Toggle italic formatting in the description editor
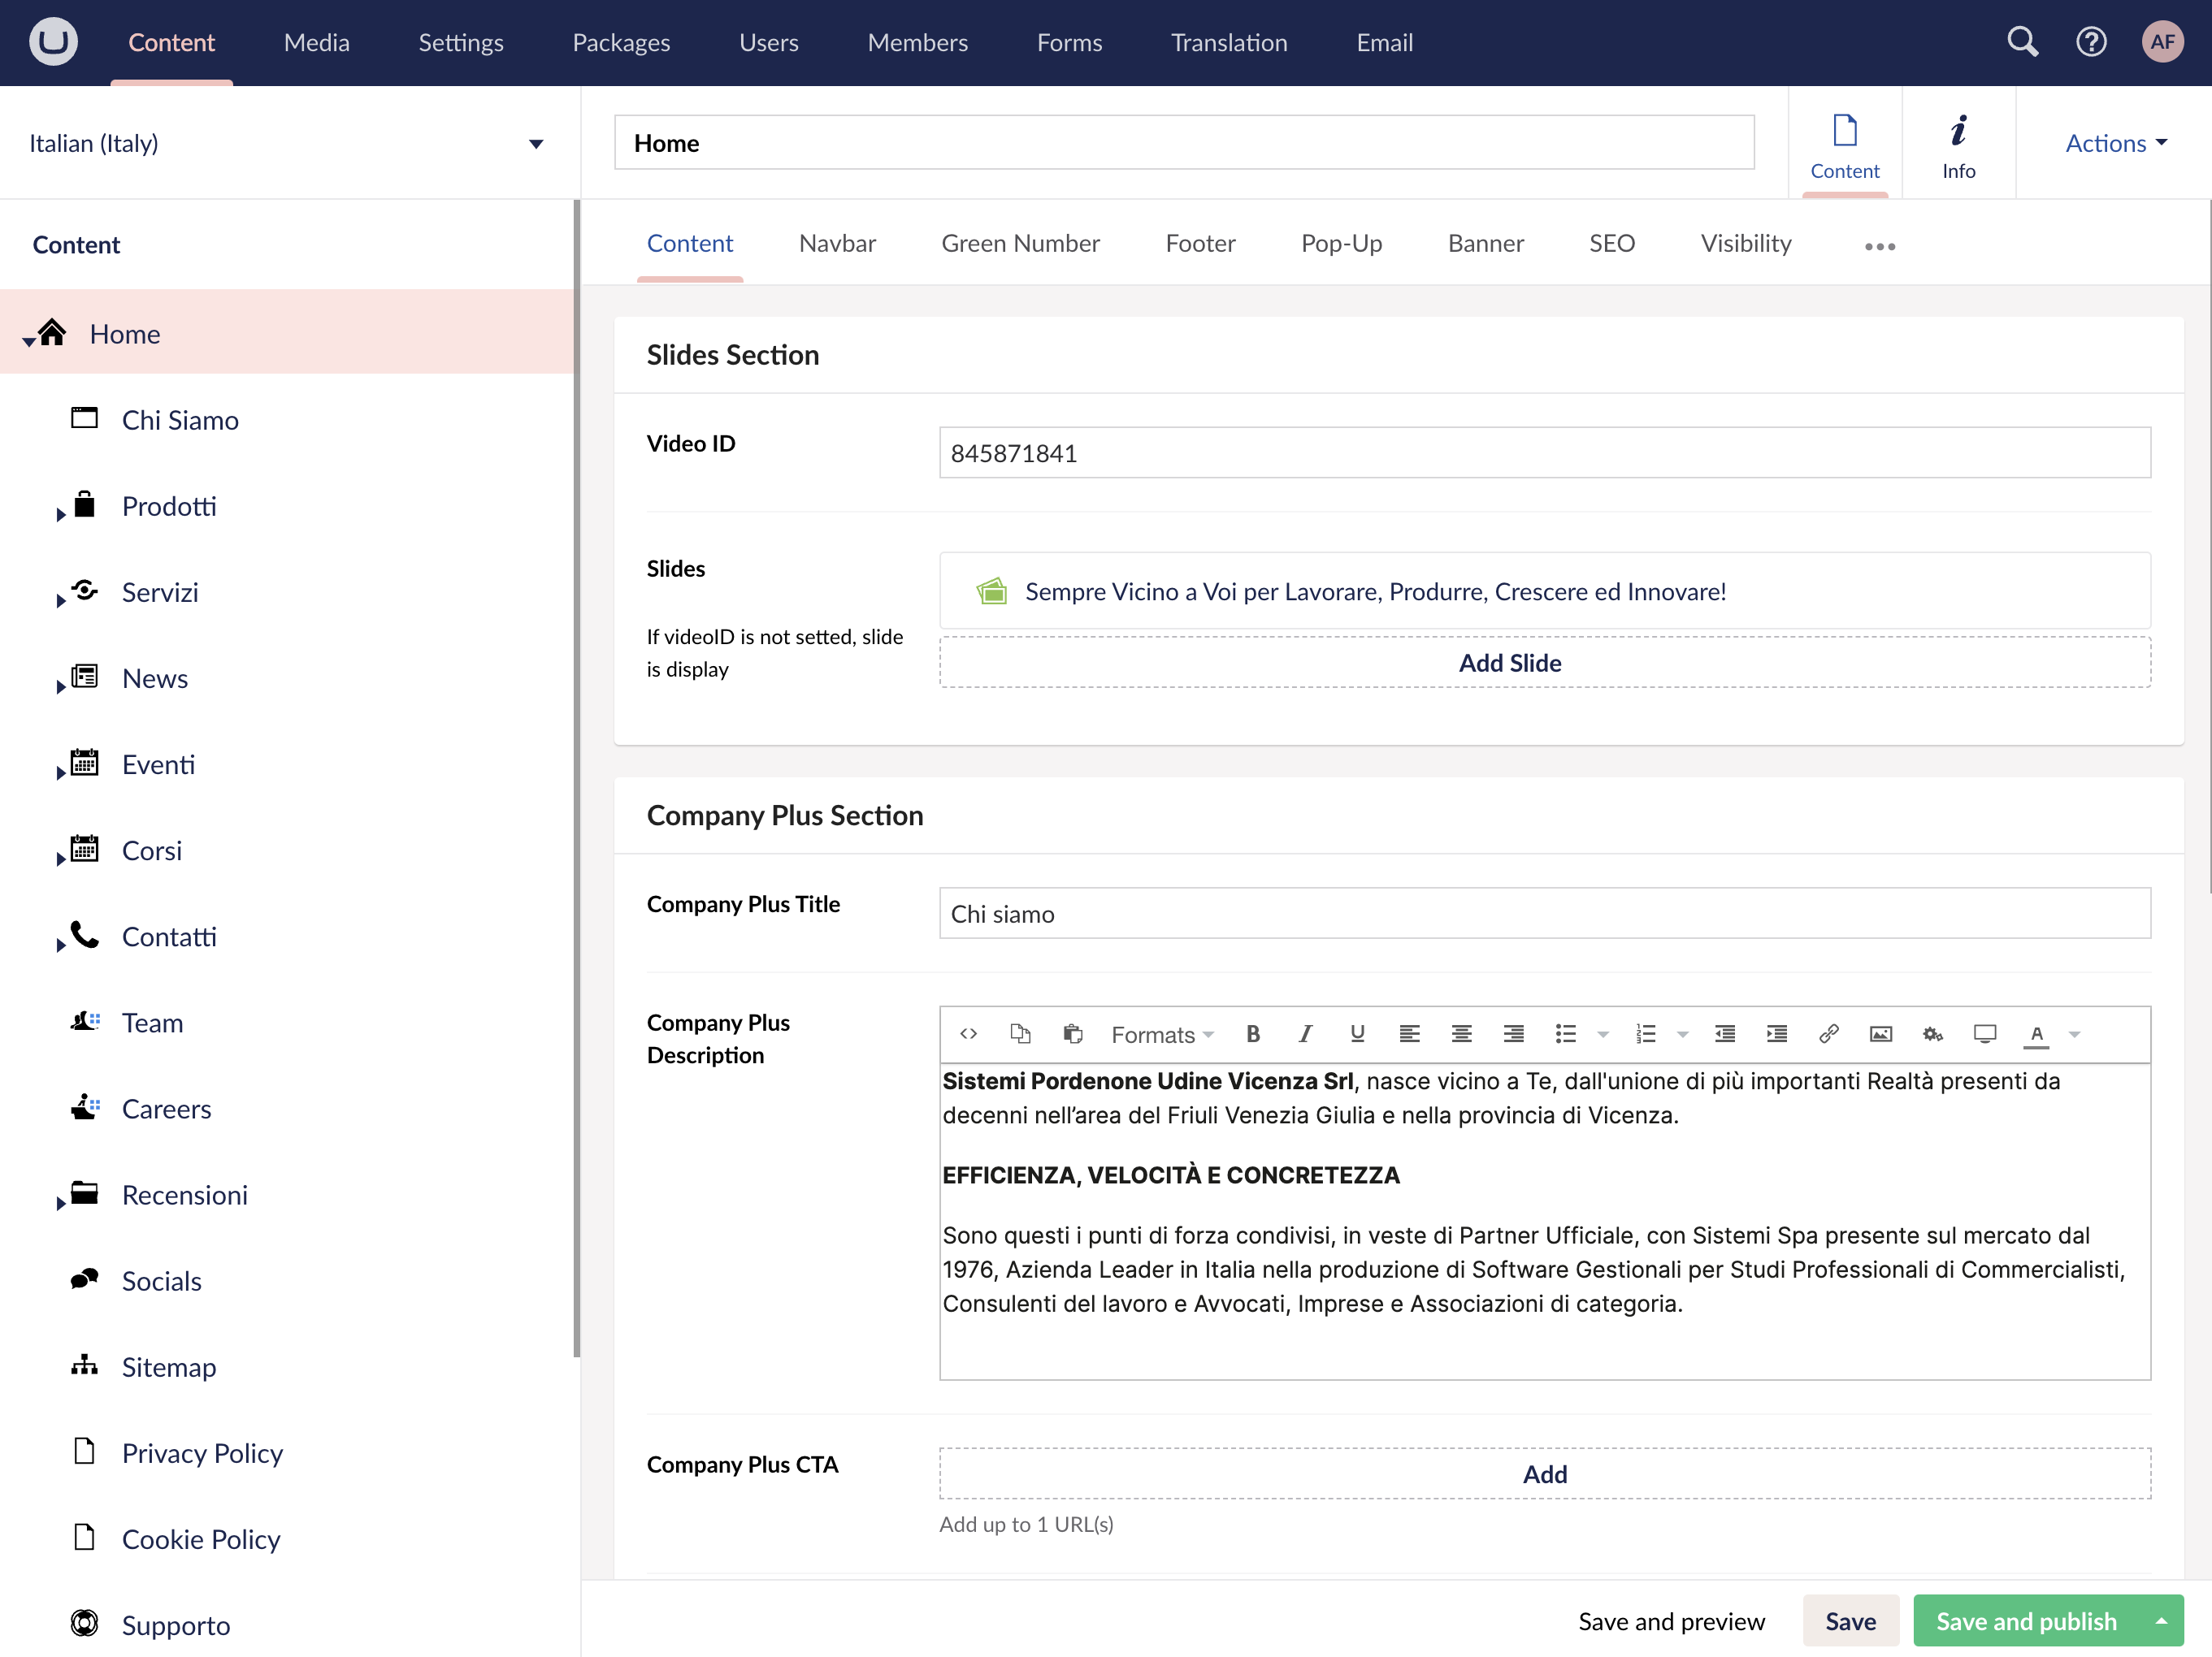The image size is (2212, 1657). coord(1305,1033)
